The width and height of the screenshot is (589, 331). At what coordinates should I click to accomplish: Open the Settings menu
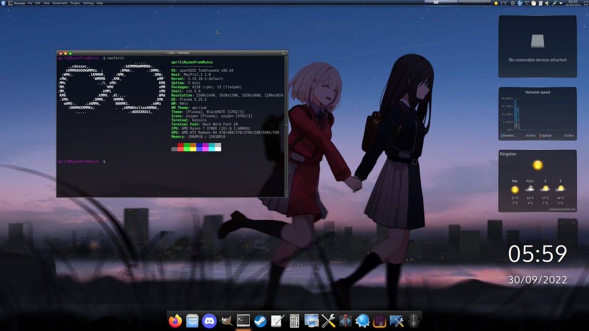(88, 3)
